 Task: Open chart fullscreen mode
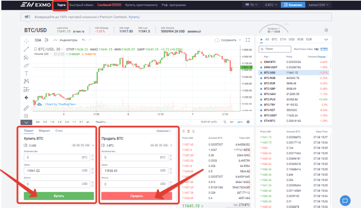click(248, 40)
